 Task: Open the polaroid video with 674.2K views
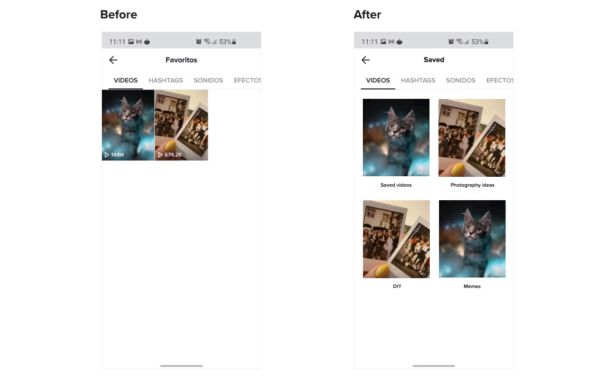pos(181,125)
